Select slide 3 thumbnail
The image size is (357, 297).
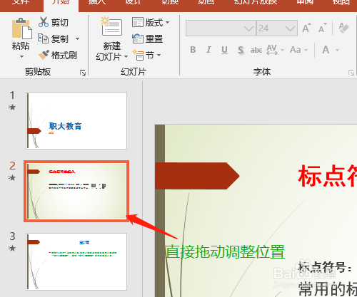76,261
